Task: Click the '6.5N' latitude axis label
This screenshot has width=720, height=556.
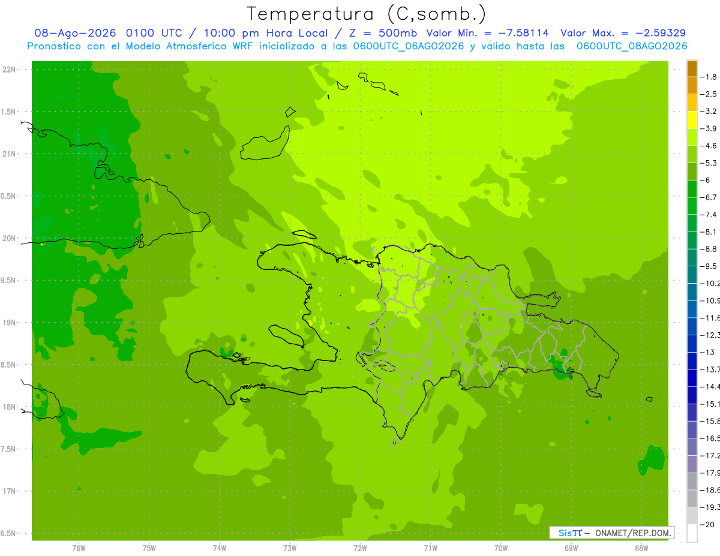Action: click(9, 533)
